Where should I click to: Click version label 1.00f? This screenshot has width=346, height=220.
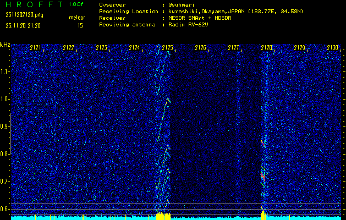[76, 4]
